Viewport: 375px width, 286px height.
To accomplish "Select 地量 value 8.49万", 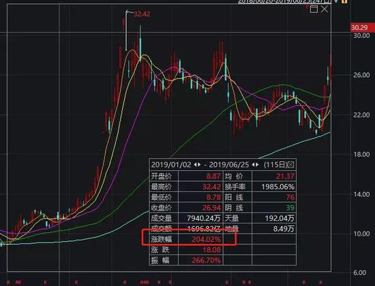I will [x=284, y=229].
